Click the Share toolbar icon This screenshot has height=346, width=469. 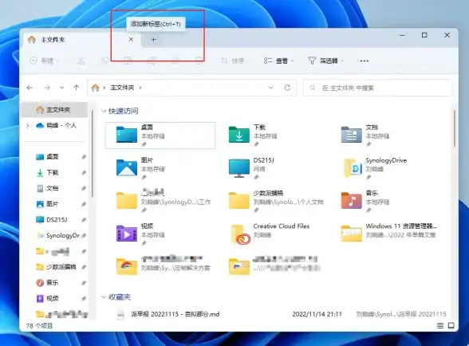click(175, 61)
